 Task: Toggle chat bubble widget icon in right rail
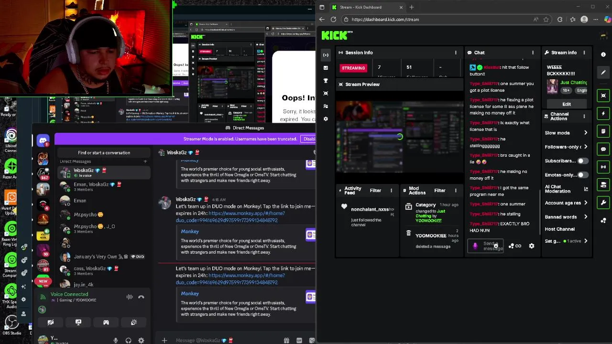603,149
